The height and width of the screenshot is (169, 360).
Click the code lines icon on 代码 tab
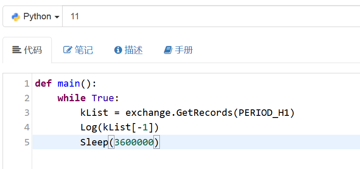pyautogui.click(x=17, y=50)
